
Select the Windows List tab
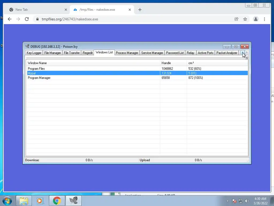point(104,52)
